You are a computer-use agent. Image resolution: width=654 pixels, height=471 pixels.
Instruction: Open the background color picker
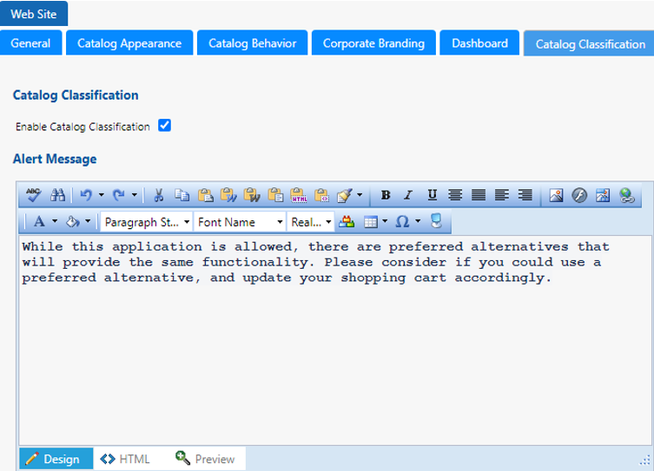(77, 222)
